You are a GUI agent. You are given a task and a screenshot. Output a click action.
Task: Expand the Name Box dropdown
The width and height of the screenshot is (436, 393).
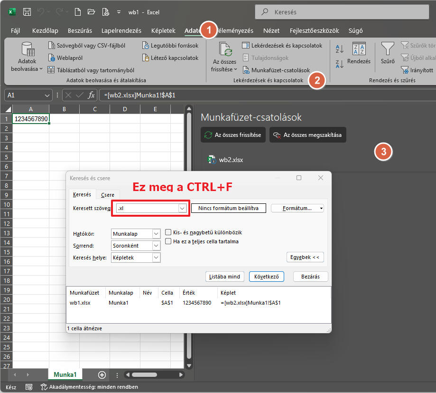click(x=47, y=95)
